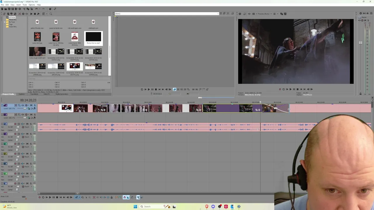Mute video track 3 with M
This screenshot has height=210, width=374.
point(31,115)
